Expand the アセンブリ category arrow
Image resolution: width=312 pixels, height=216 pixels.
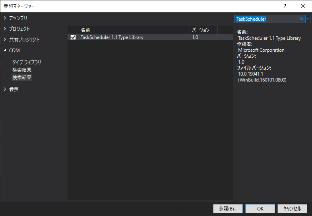(5, 18)
